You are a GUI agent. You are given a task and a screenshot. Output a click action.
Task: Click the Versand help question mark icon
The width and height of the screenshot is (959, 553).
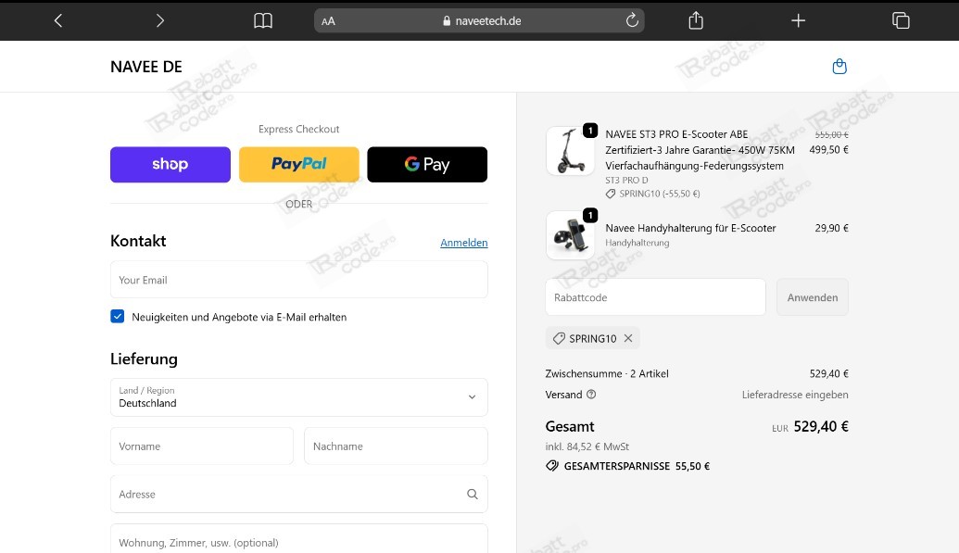(591, 395)
